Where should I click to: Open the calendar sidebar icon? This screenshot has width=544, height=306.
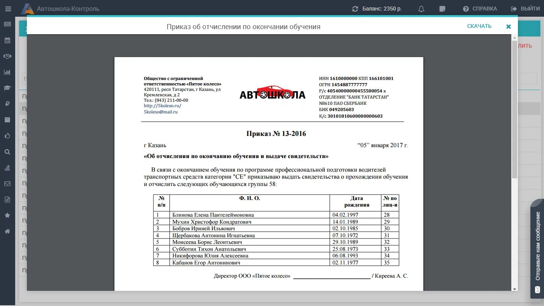(7, 40)
